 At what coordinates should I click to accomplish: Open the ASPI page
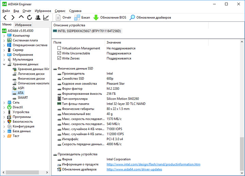pyautogui.click(x=21, y=88)
